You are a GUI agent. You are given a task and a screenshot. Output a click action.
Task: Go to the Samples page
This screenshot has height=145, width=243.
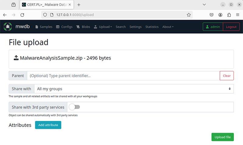[44, 27]
